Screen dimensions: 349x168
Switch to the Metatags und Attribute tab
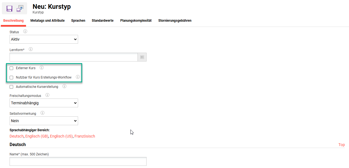pyautogui.click(x=47, y=21)
